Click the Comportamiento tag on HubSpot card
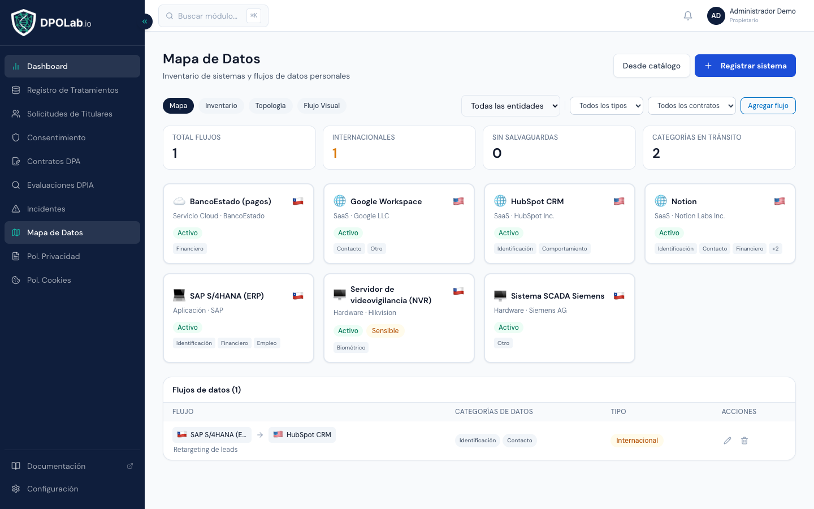This screenshot has height=509, width=814. [x=565, y=249]
